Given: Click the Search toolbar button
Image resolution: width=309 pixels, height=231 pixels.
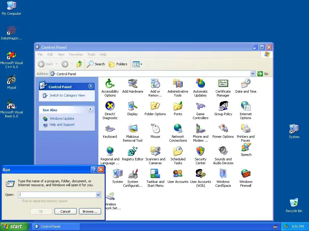Looking at the screenshot, I should click(x=96, y=64).
